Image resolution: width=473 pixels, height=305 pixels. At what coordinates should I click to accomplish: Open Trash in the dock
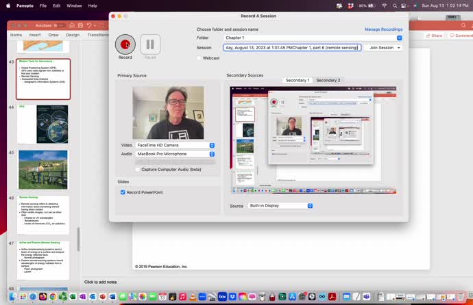462,297
